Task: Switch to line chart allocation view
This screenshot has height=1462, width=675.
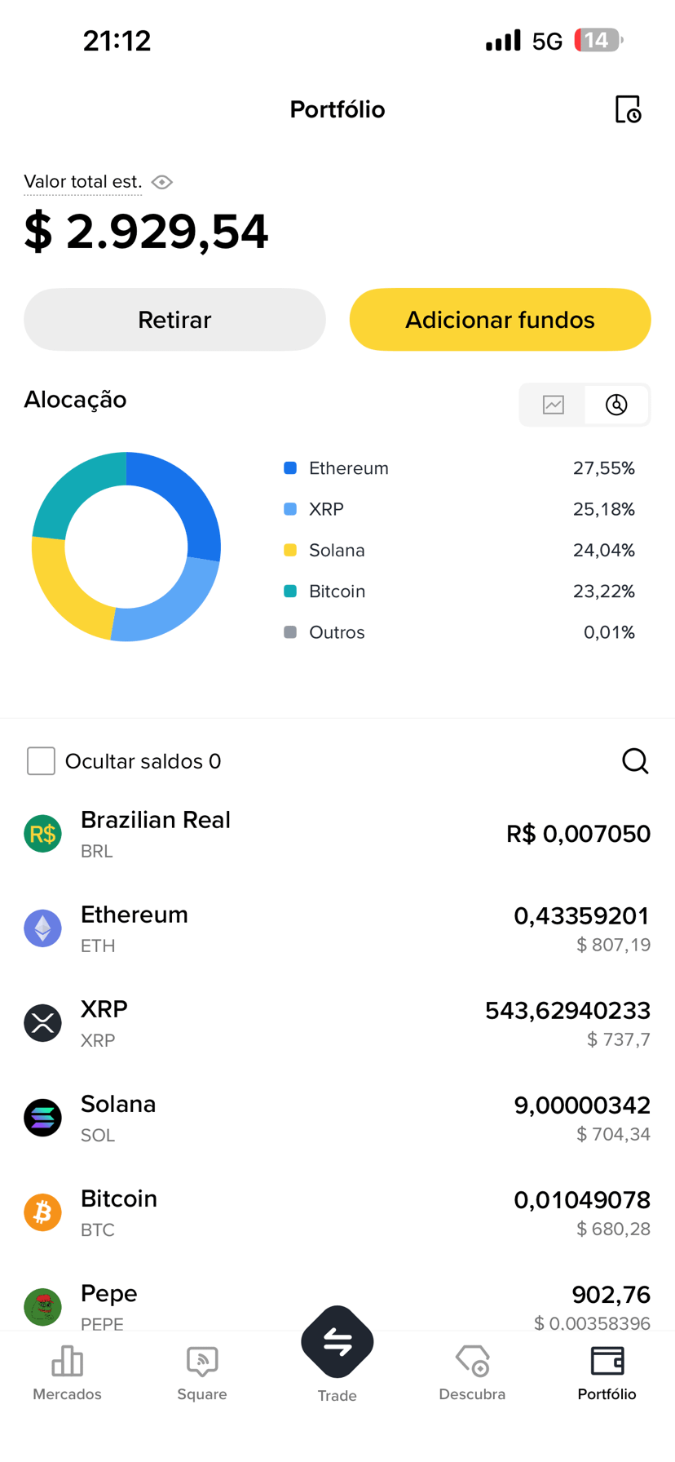Action: pos(554,405)
